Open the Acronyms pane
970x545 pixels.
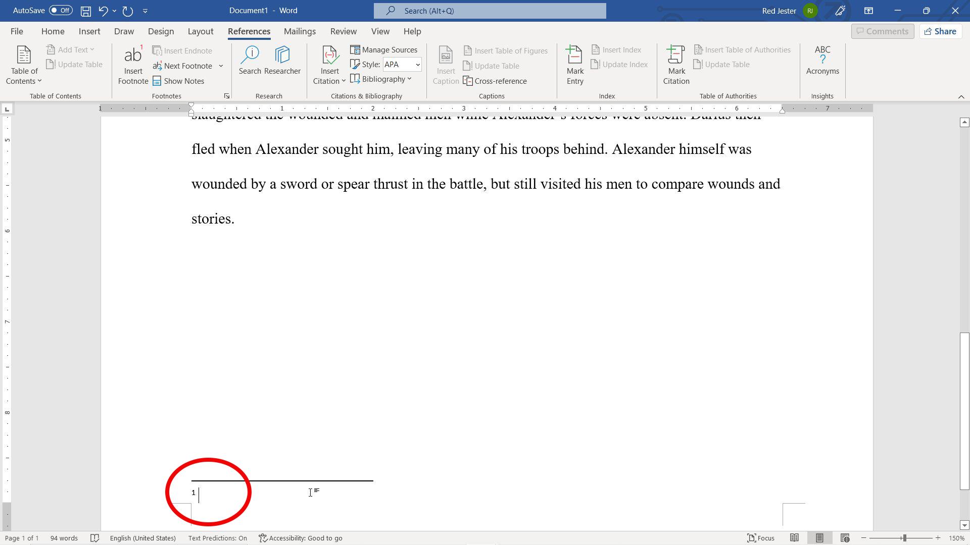coord(822,60)
